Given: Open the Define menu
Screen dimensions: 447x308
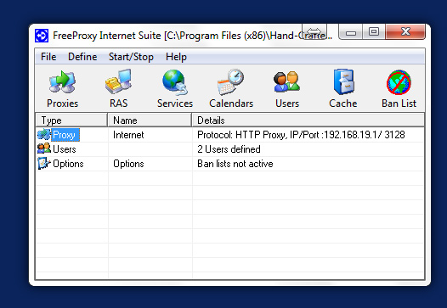Looking at the screenshot, I should [82, 57].
